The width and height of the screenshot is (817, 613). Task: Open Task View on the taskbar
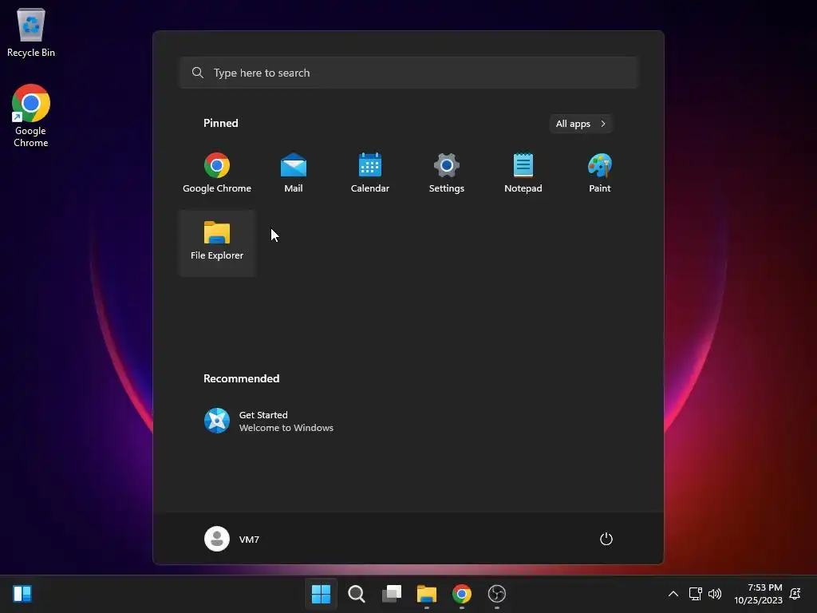click(391, 594)
